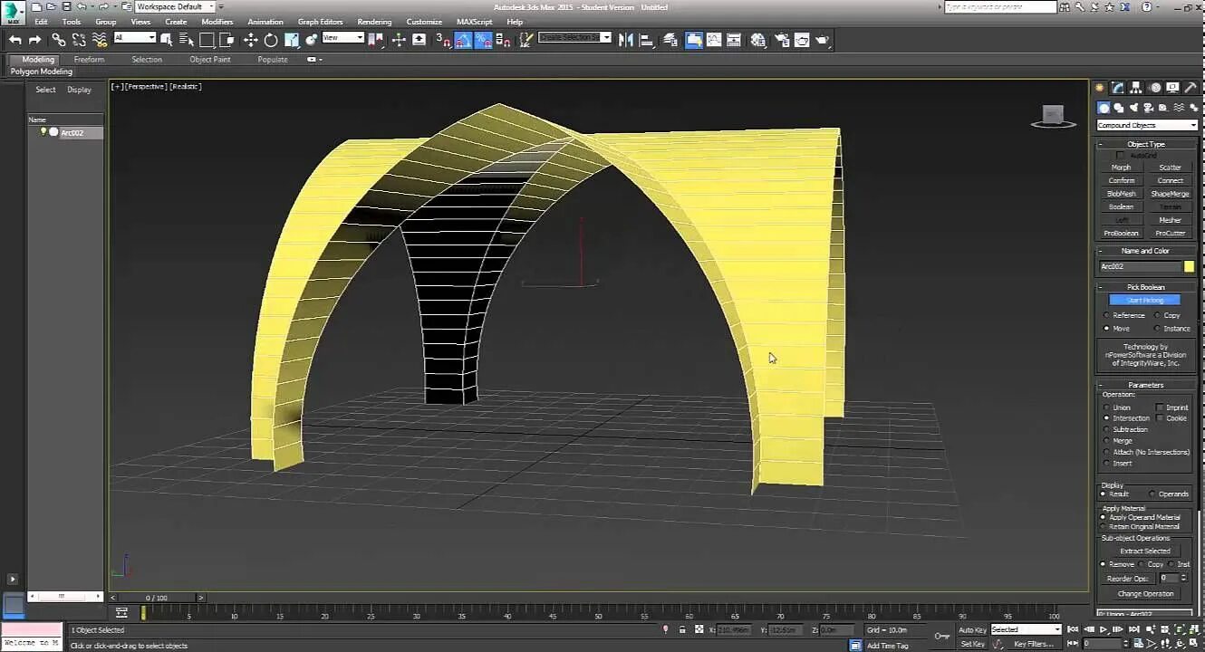The image size is (1205, 652).
Task: Click the ProBoolean object type button
Action: tap(1121, 233)
